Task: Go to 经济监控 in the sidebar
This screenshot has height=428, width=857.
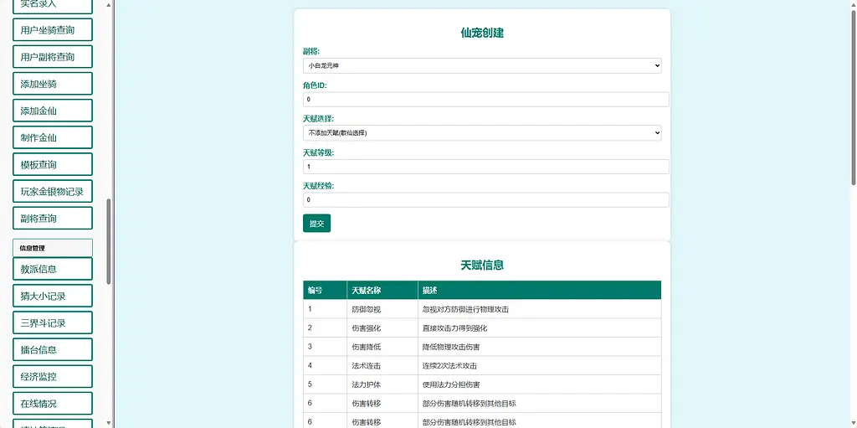Action: pyautogui.click(x=52, y=377)
